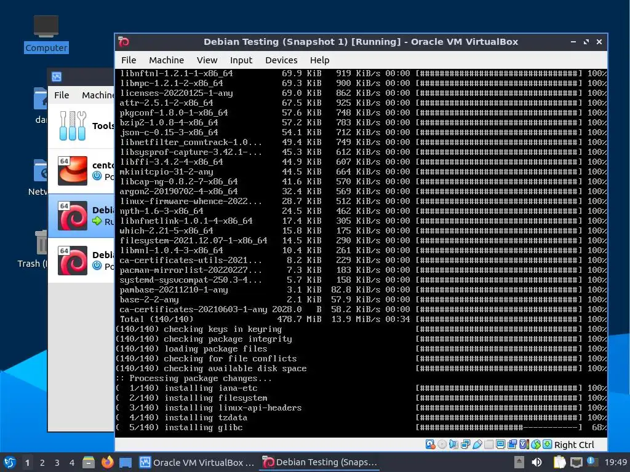Click the hard disk activity indicator icon

point(430,444)
